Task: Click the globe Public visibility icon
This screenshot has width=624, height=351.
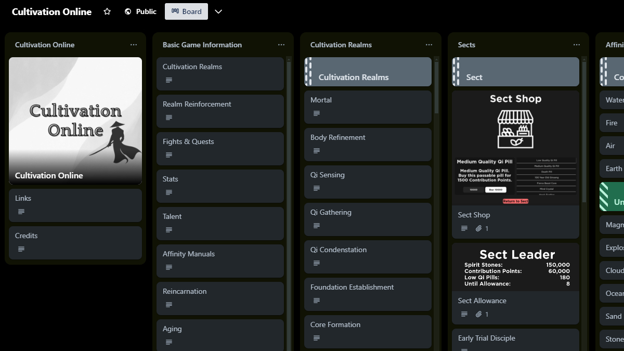Action: [128, 11]
